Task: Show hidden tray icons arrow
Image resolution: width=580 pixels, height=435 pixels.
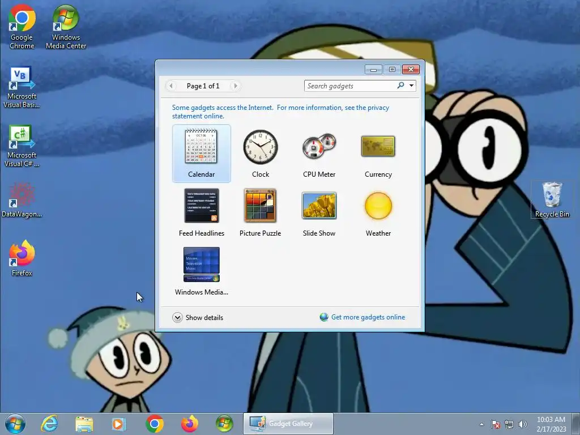Action: 481,424
